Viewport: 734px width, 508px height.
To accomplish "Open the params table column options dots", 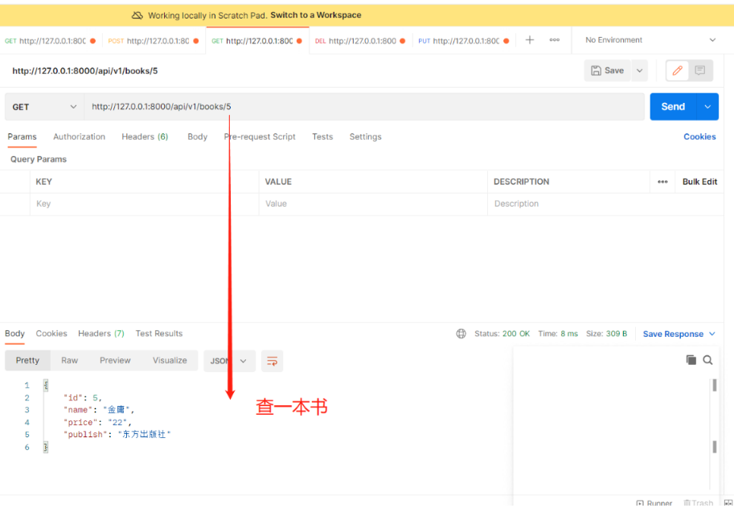I will tap(662, 182).
